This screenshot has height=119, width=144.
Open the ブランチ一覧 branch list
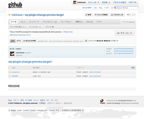[x=50, y=27]
